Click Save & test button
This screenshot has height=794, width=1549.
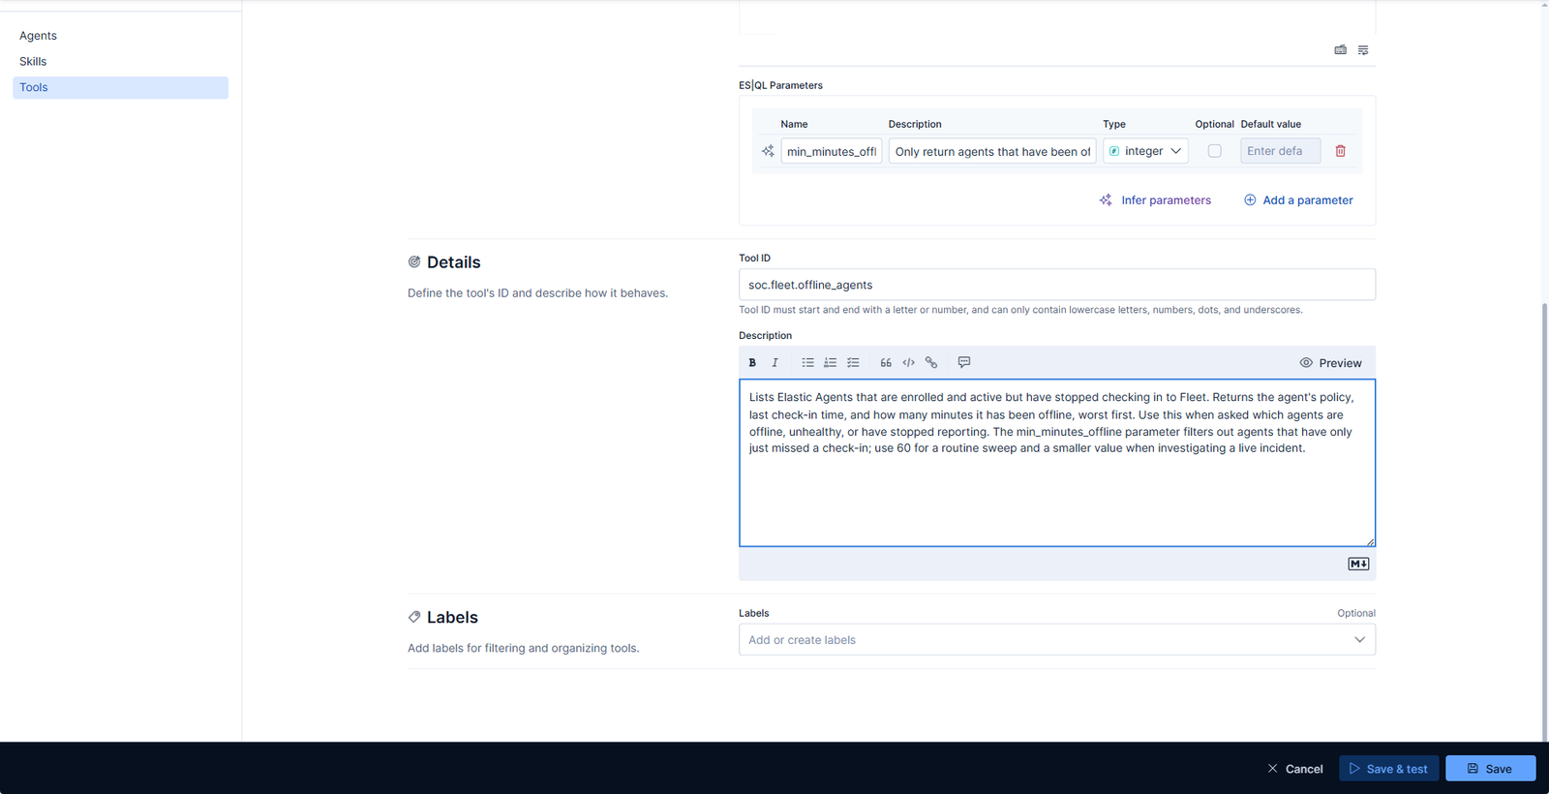(1388, 769)
